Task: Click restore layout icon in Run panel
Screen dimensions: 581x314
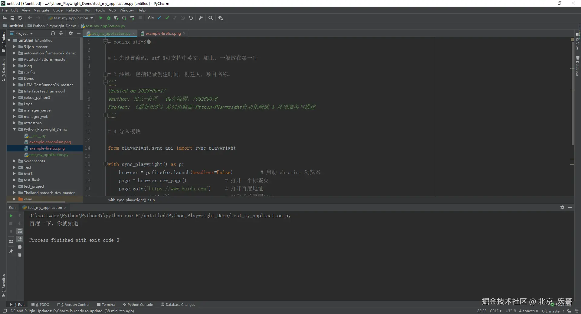Action: click(11, 241)
